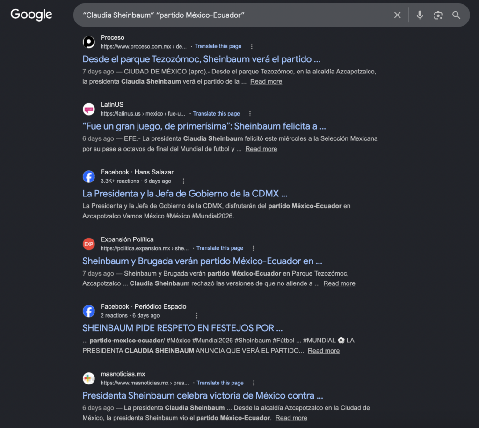Click 'Facebook · Hans Salazar' source label
The height and width of the screenshot is (428, 479).
coord(137,172)
